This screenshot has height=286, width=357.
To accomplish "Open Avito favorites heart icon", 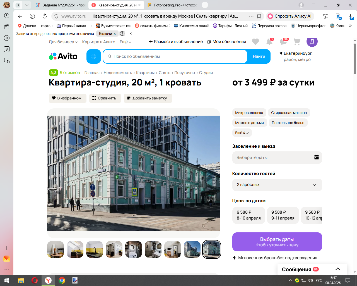I will pos(255,42).
